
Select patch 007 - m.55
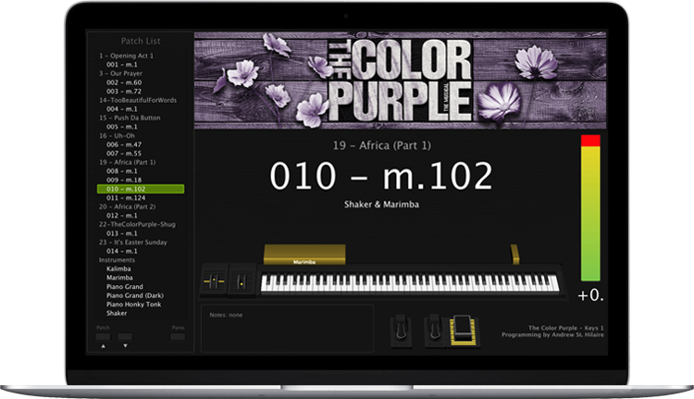(x=124, y=154)
